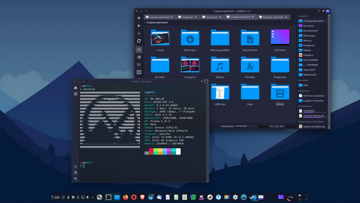Select the +cosas folder
This screenshot has height=203, width=360.
pyautogui.click(x=160, y=40)
